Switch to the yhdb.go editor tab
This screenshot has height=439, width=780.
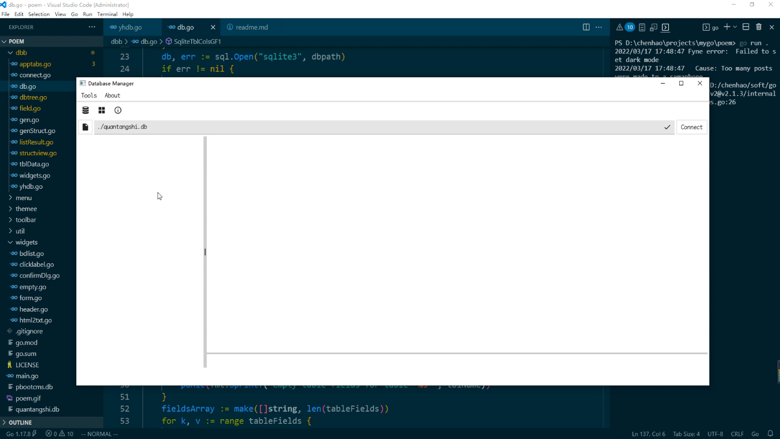130,27
